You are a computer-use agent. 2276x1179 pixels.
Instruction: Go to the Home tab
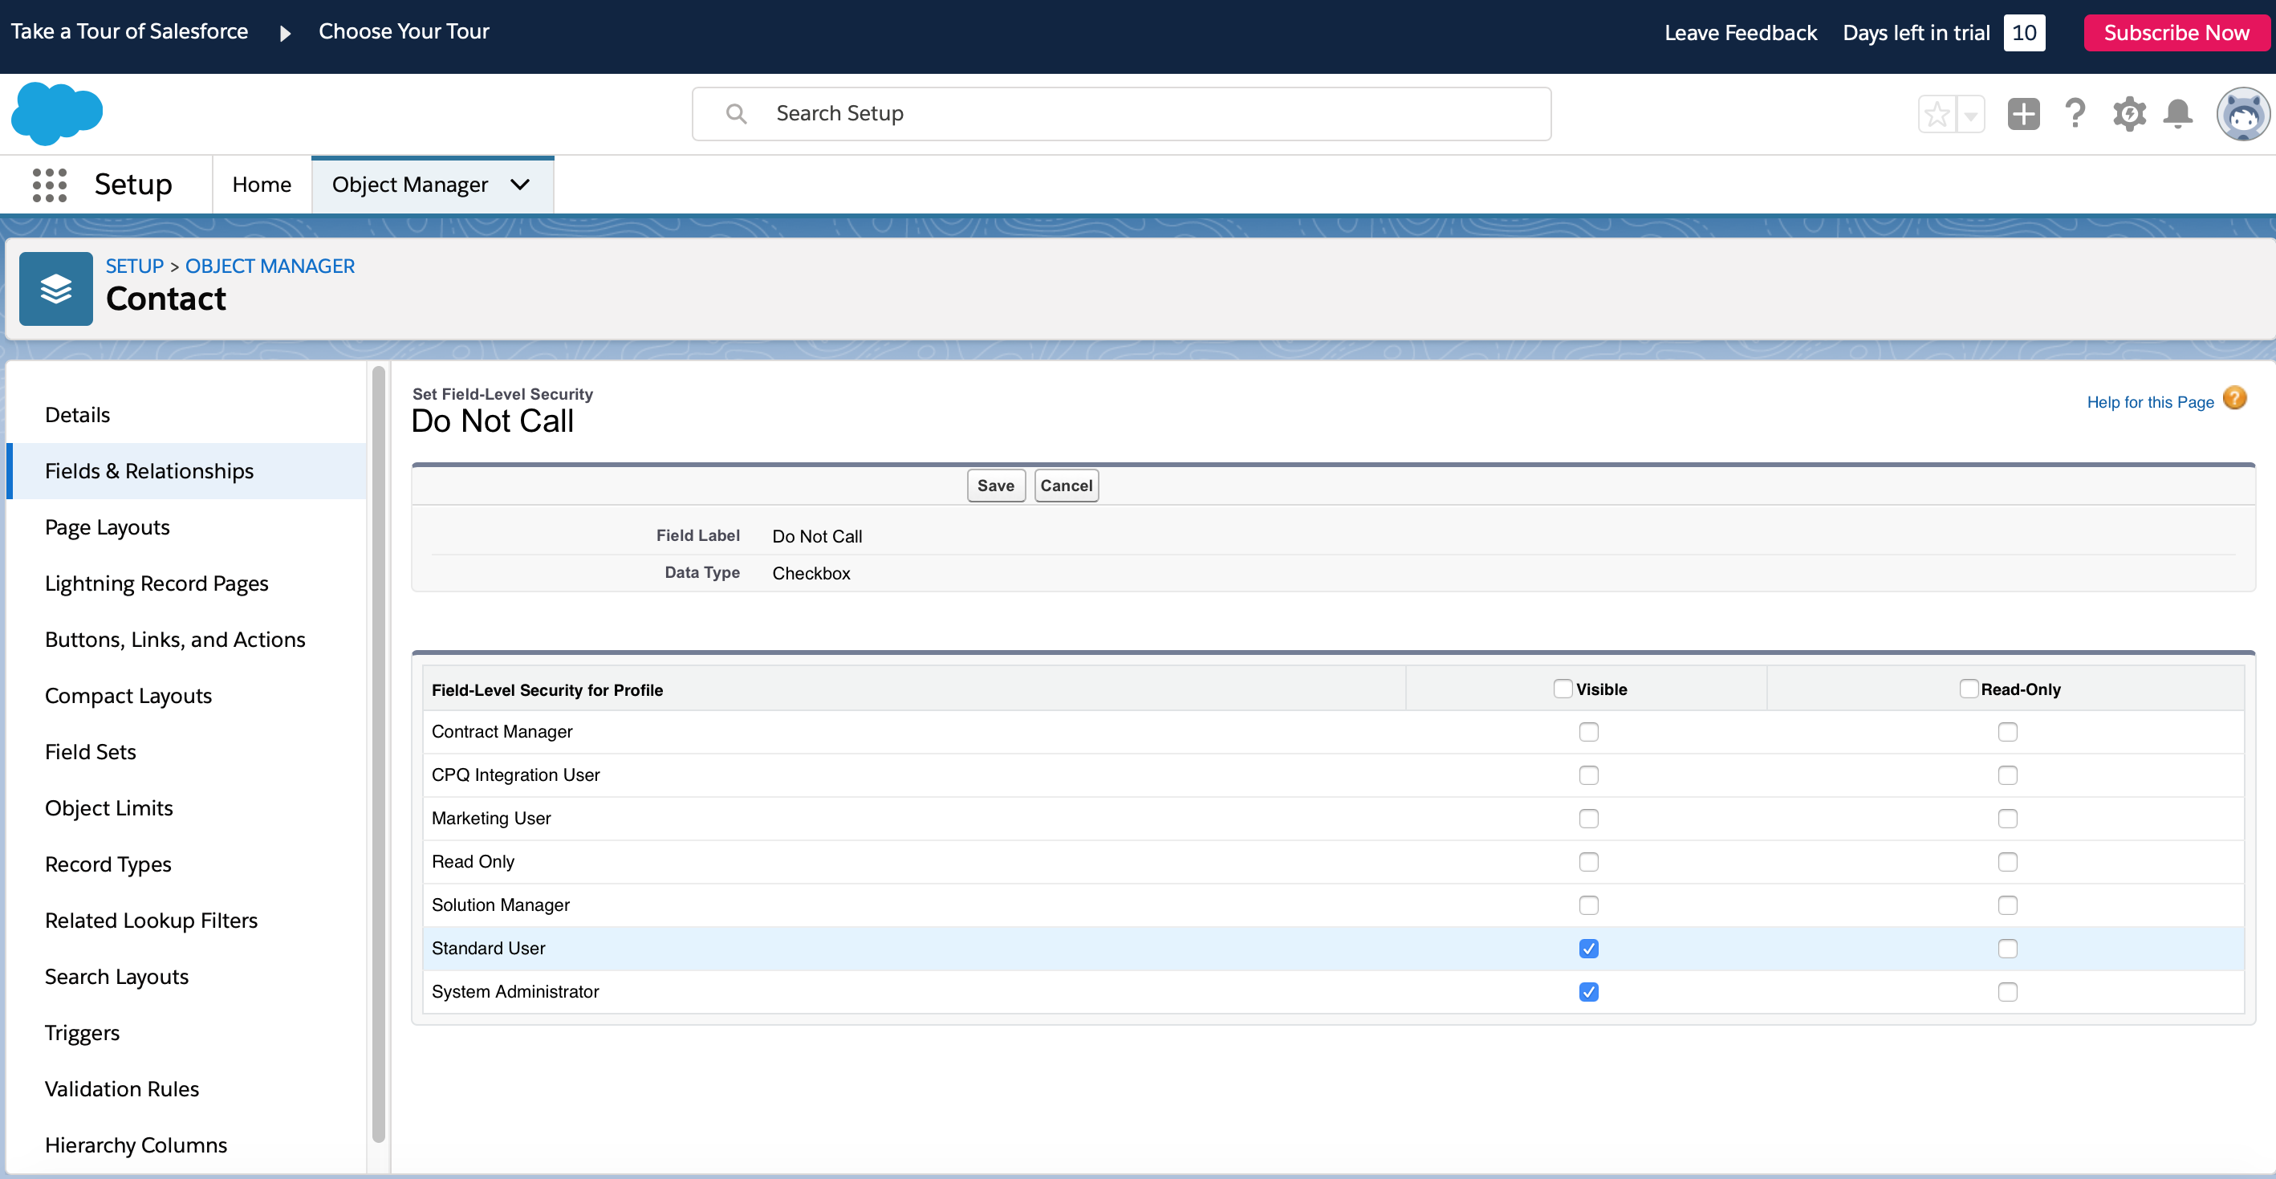262,185
